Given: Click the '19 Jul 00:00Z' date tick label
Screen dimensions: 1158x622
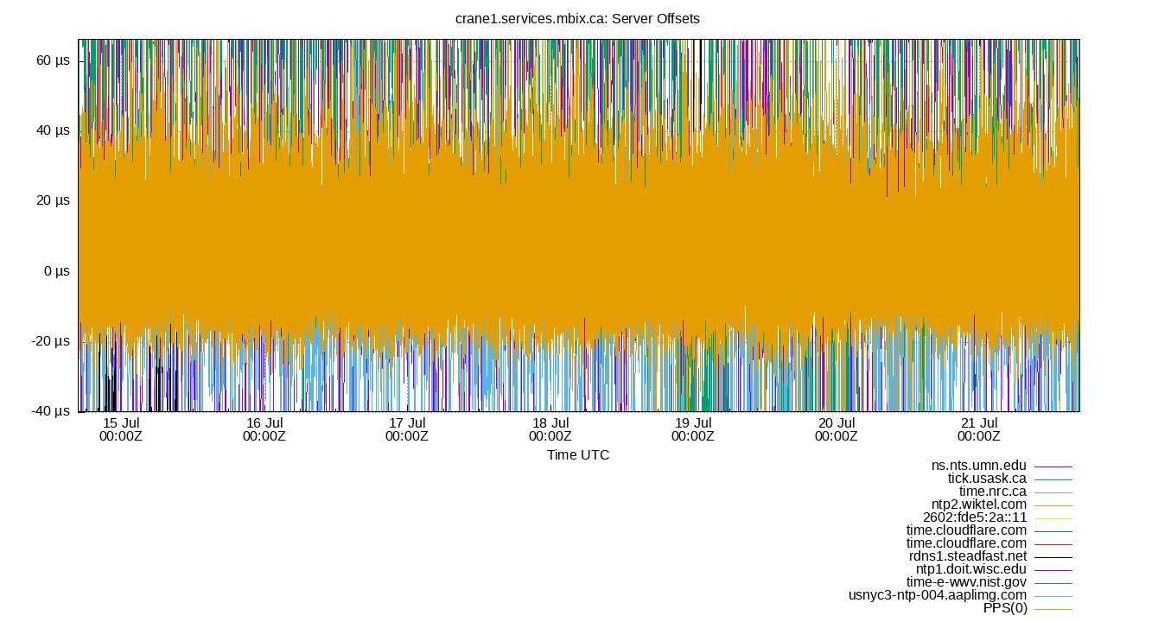Looking at the screenshot, I should click(693, 429).
